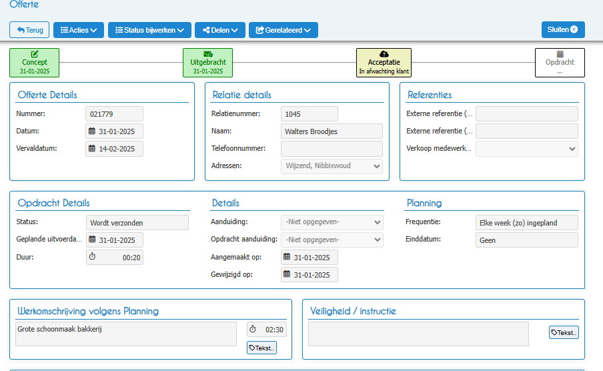Click the Opdracht calendar icon
Viewport: 603px width, 371px height.
tap(560, 54)
